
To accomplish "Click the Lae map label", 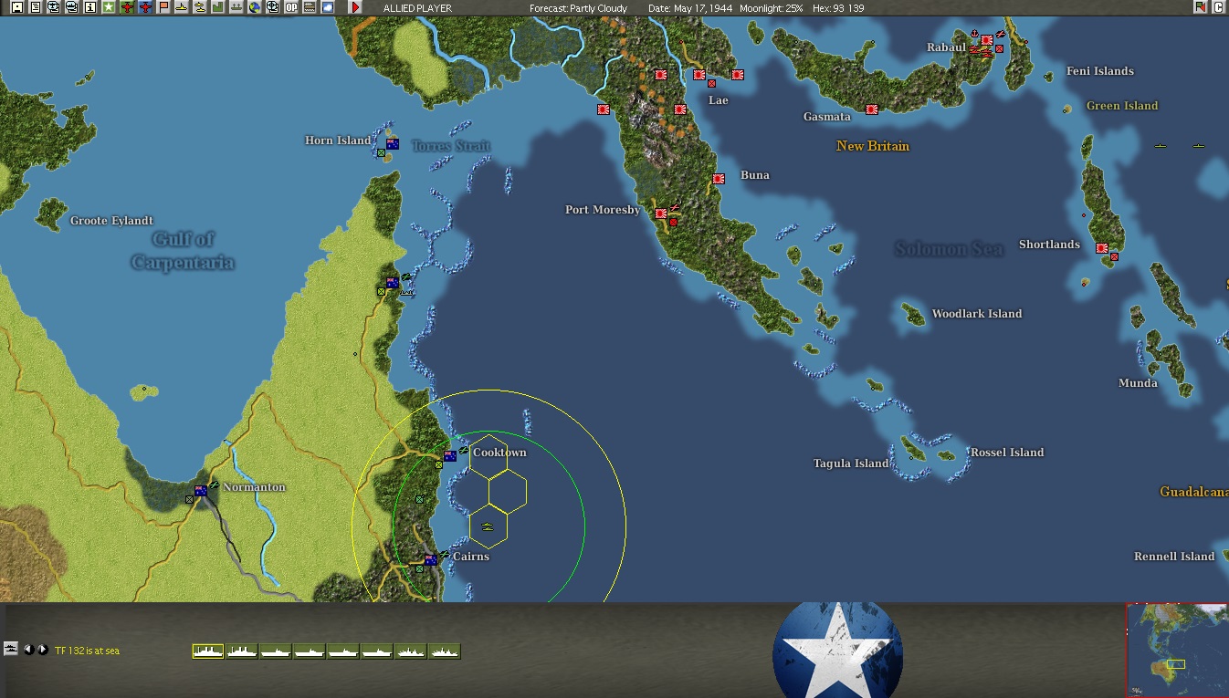I will point(719,100).
